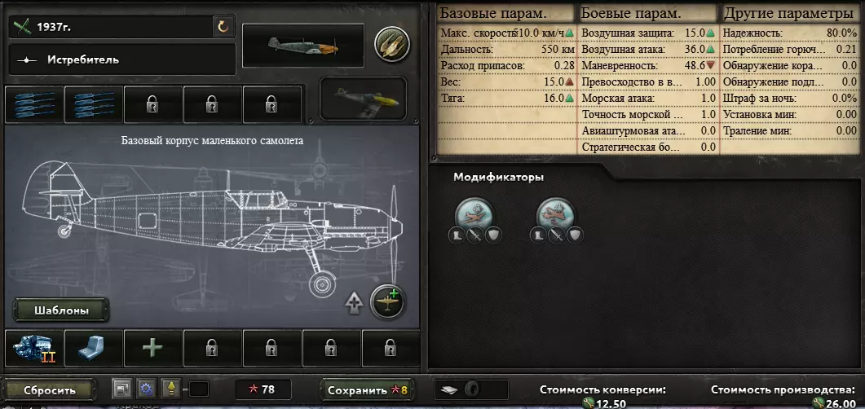Select the Другие параметры column header

pos(789,13)
